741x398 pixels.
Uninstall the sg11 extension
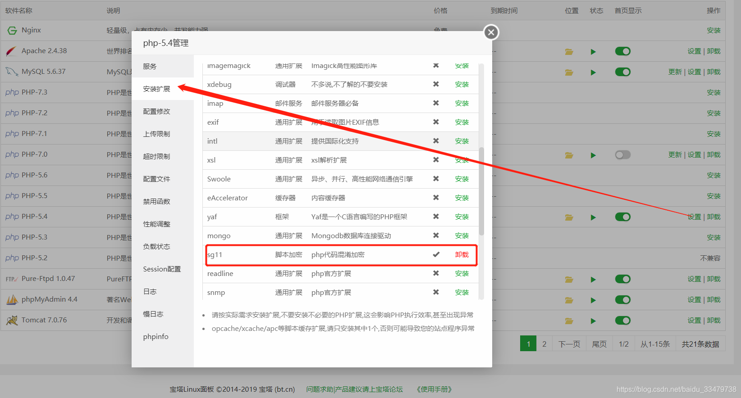pyautogui.click(x=462, y=254)
